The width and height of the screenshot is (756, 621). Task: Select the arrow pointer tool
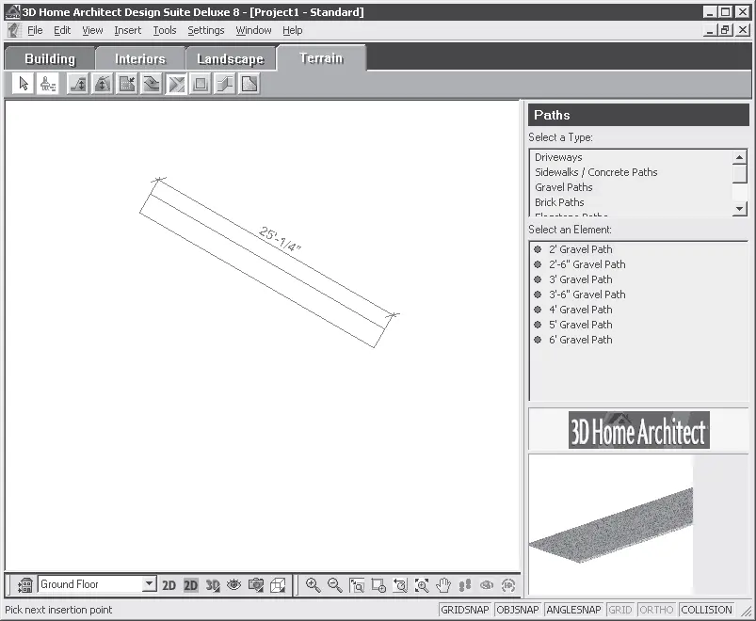pyautogui.click(x=23, y=84)
